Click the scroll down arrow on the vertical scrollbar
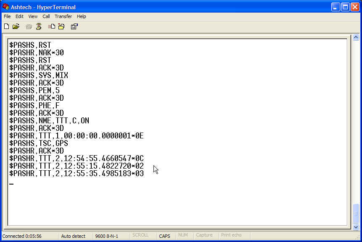This screenshot has height=242, width=362. pos(356,226)
